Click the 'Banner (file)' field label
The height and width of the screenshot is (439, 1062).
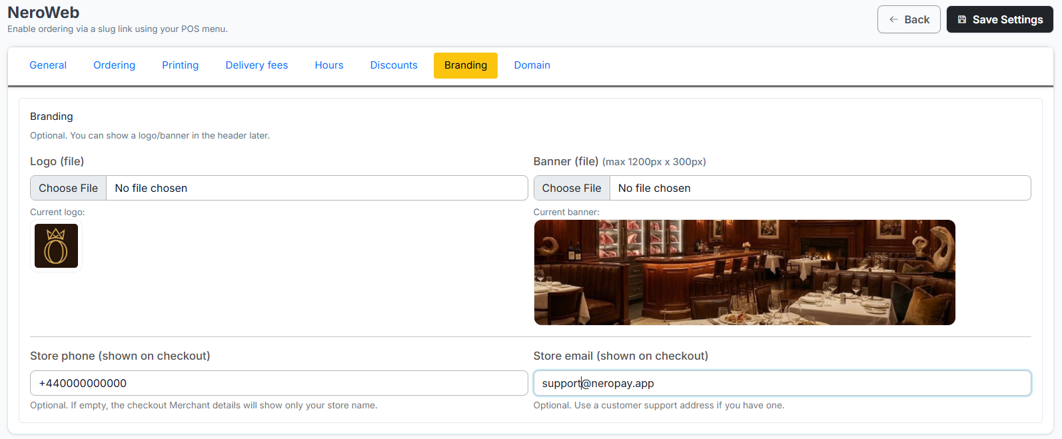[566, 161]
